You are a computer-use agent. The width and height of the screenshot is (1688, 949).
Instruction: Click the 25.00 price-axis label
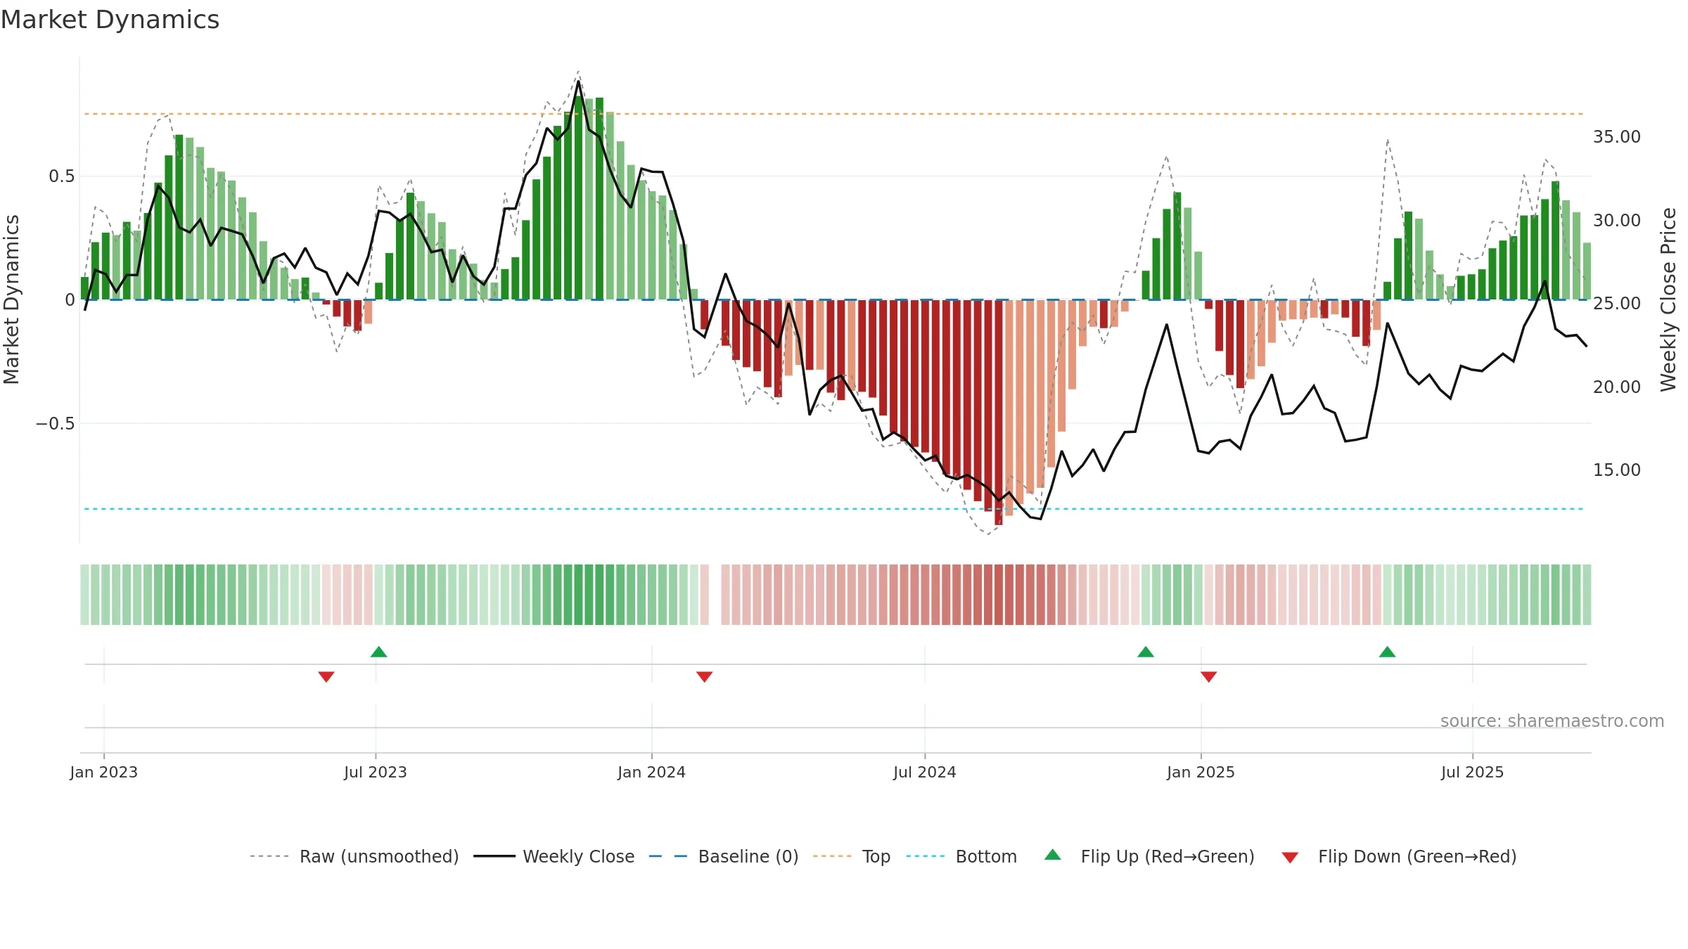1617,304
